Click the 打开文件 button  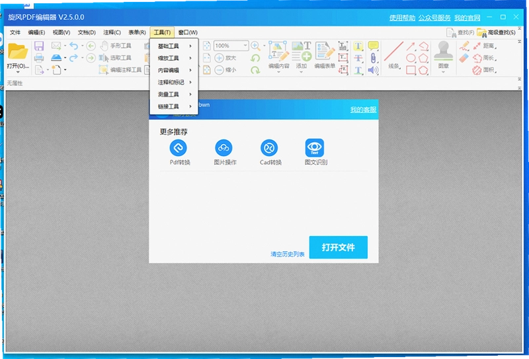click(339, 247)
